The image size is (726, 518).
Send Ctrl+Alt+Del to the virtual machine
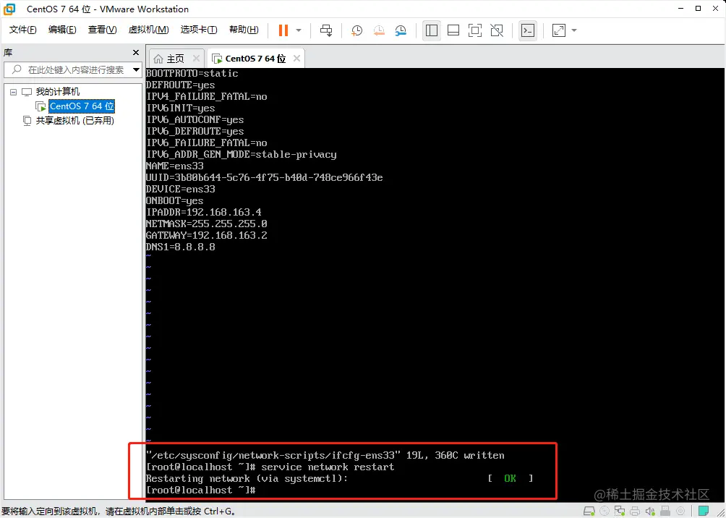(x=326, y=30)
